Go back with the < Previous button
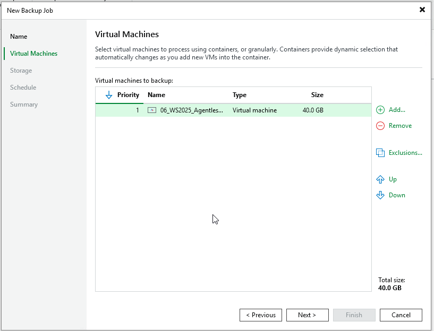This screenshot has height=331, width=434. 261,315
